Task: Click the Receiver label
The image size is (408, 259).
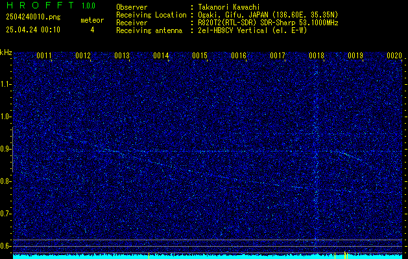Action: [x=132, y=23]
